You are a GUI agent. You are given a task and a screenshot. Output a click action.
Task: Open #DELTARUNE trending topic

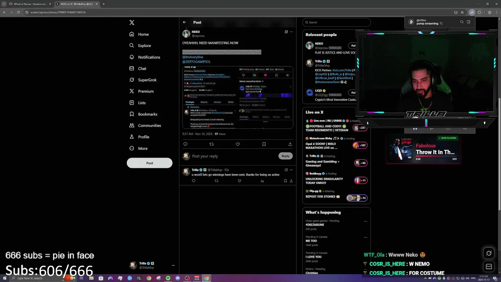(315, 225)
